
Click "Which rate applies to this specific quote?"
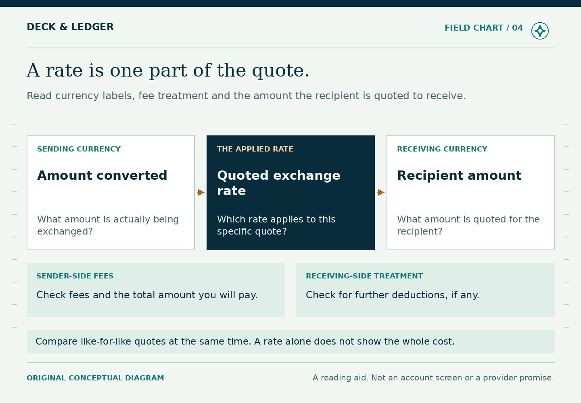pos(276,225)
